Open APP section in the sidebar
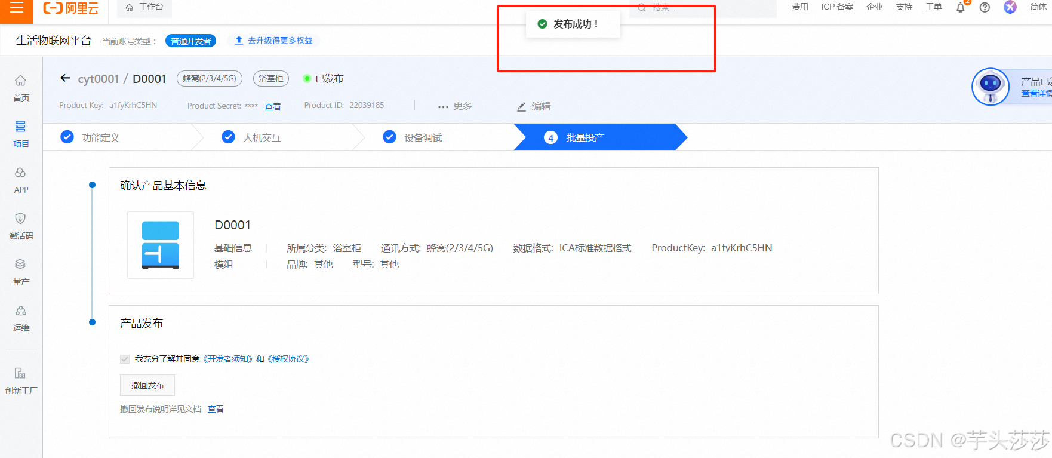This screenshot has width=1052, height=458. point(21,180)
